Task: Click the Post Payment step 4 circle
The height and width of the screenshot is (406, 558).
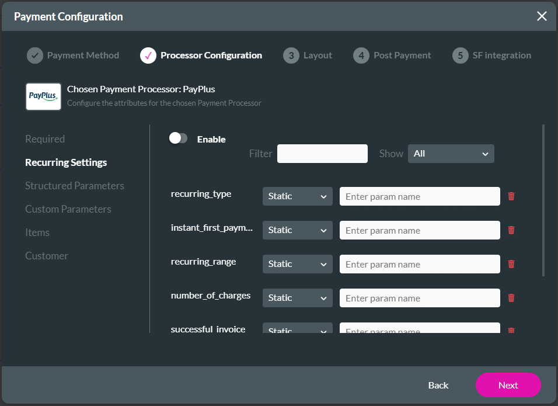Action: [x=361, y=55]
